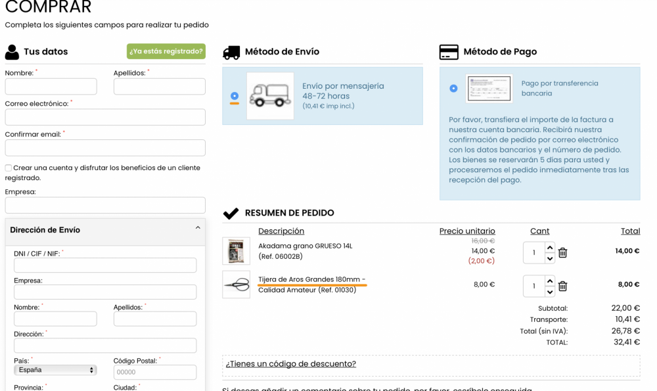Click the Pago por transferencia bancaria label
Image resolution: width=657 pixels, height=391 pixels.
coord(560,89)
